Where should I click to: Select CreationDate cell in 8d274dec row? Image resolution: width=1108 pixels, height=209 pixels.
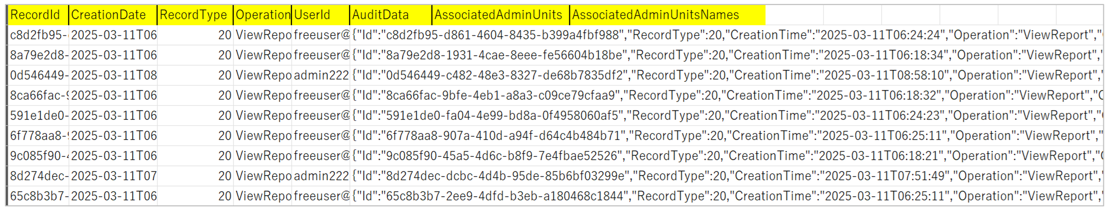click(x=113, y=176)
